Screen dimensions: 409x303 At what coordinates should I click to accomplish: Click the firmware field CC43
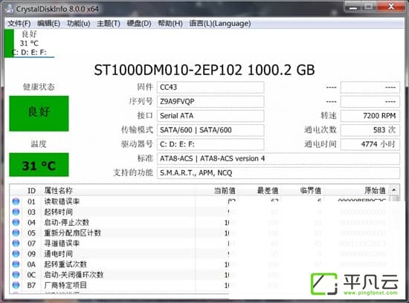[210, 88]
